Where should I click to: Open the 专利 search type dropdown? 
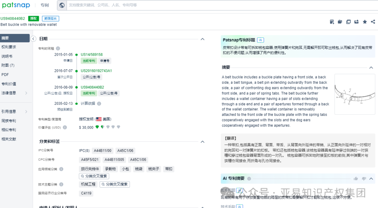coord(45,5)
